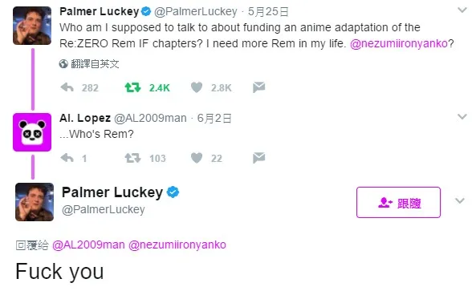Expand the chevron menu on first tweet
Viewport: 476px width, 291px height.
(462, 10)
